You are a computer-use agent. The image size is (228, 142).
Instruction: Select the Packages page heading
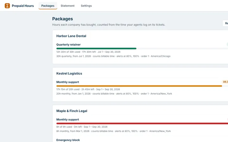pyautogui.click(x=62, y=19)
